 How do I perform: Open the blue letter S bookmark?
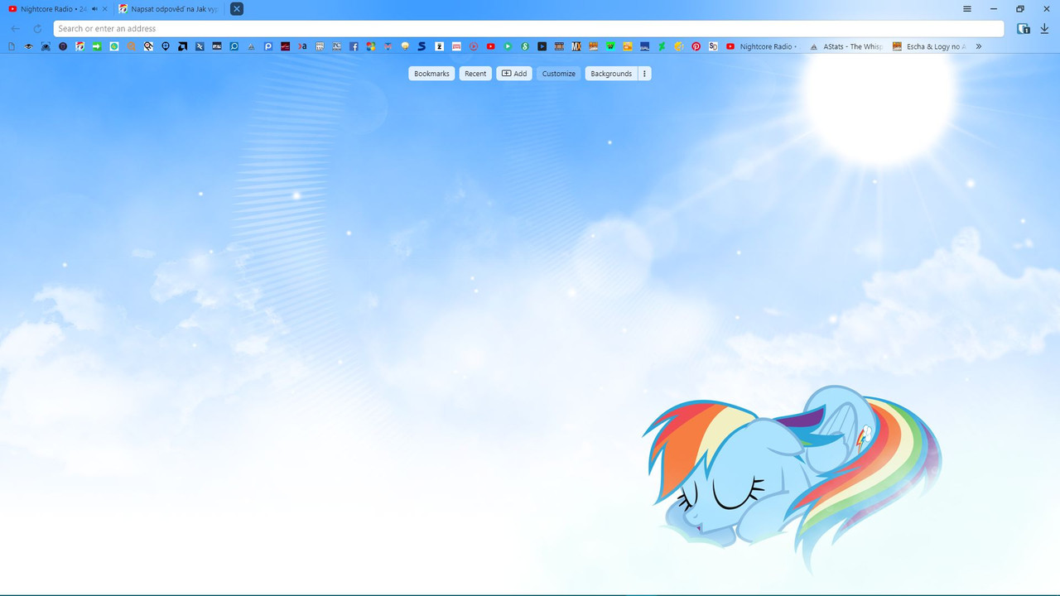[422, 46]
